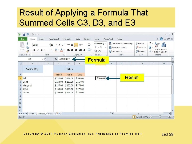192x144 pixels.
Task: Toggle Center horizontal alignment
Action: coord(72,50)
